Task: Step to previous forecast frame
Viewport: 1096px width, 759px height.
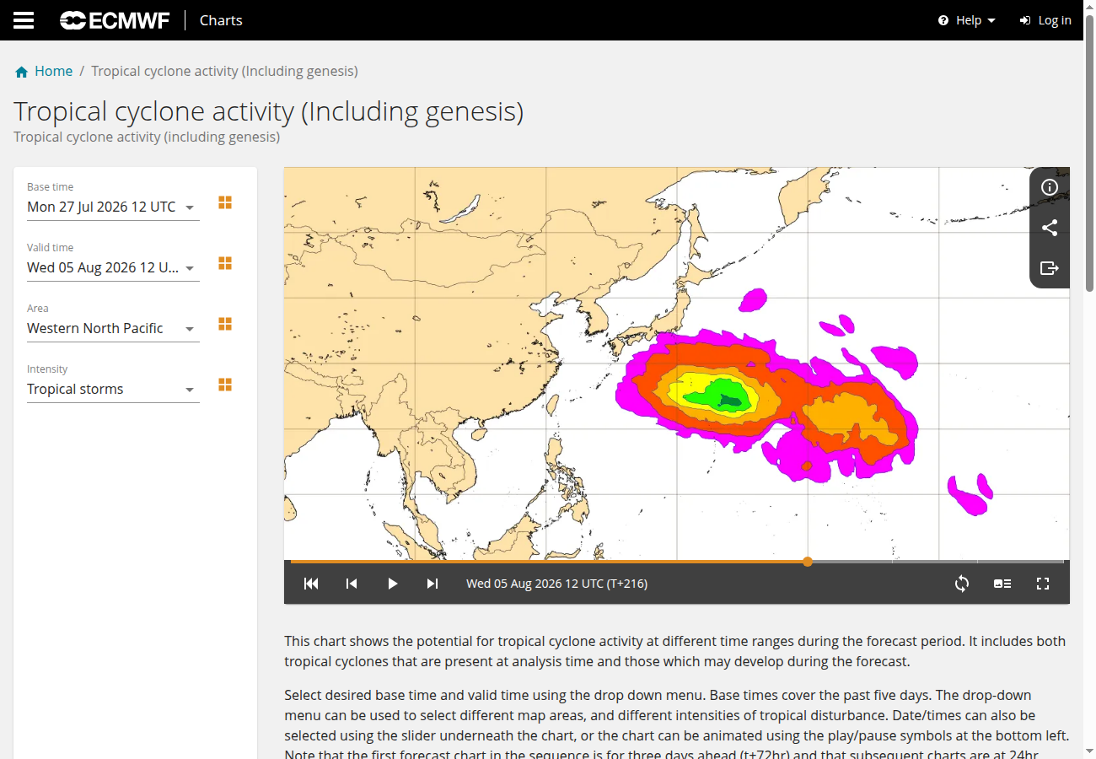Action: coord(352,584)
